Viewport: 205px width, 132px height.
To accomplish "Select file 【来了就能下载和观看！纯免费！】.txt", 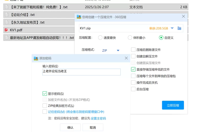I will tap(96, 7).
